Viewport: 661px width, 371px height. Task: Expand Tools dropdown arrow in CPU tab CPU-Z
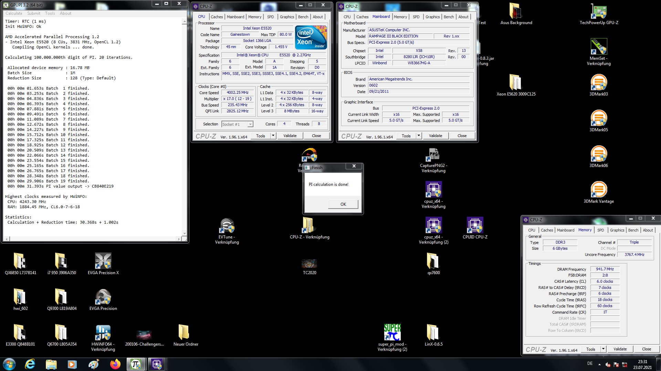[x=273, y=136]
